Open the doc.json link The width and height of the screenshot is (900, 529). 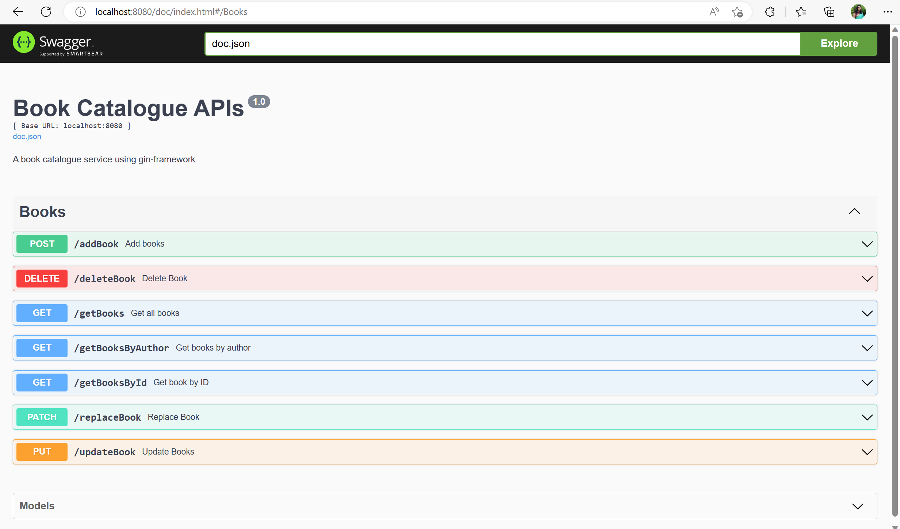click(x=27, y=136)
